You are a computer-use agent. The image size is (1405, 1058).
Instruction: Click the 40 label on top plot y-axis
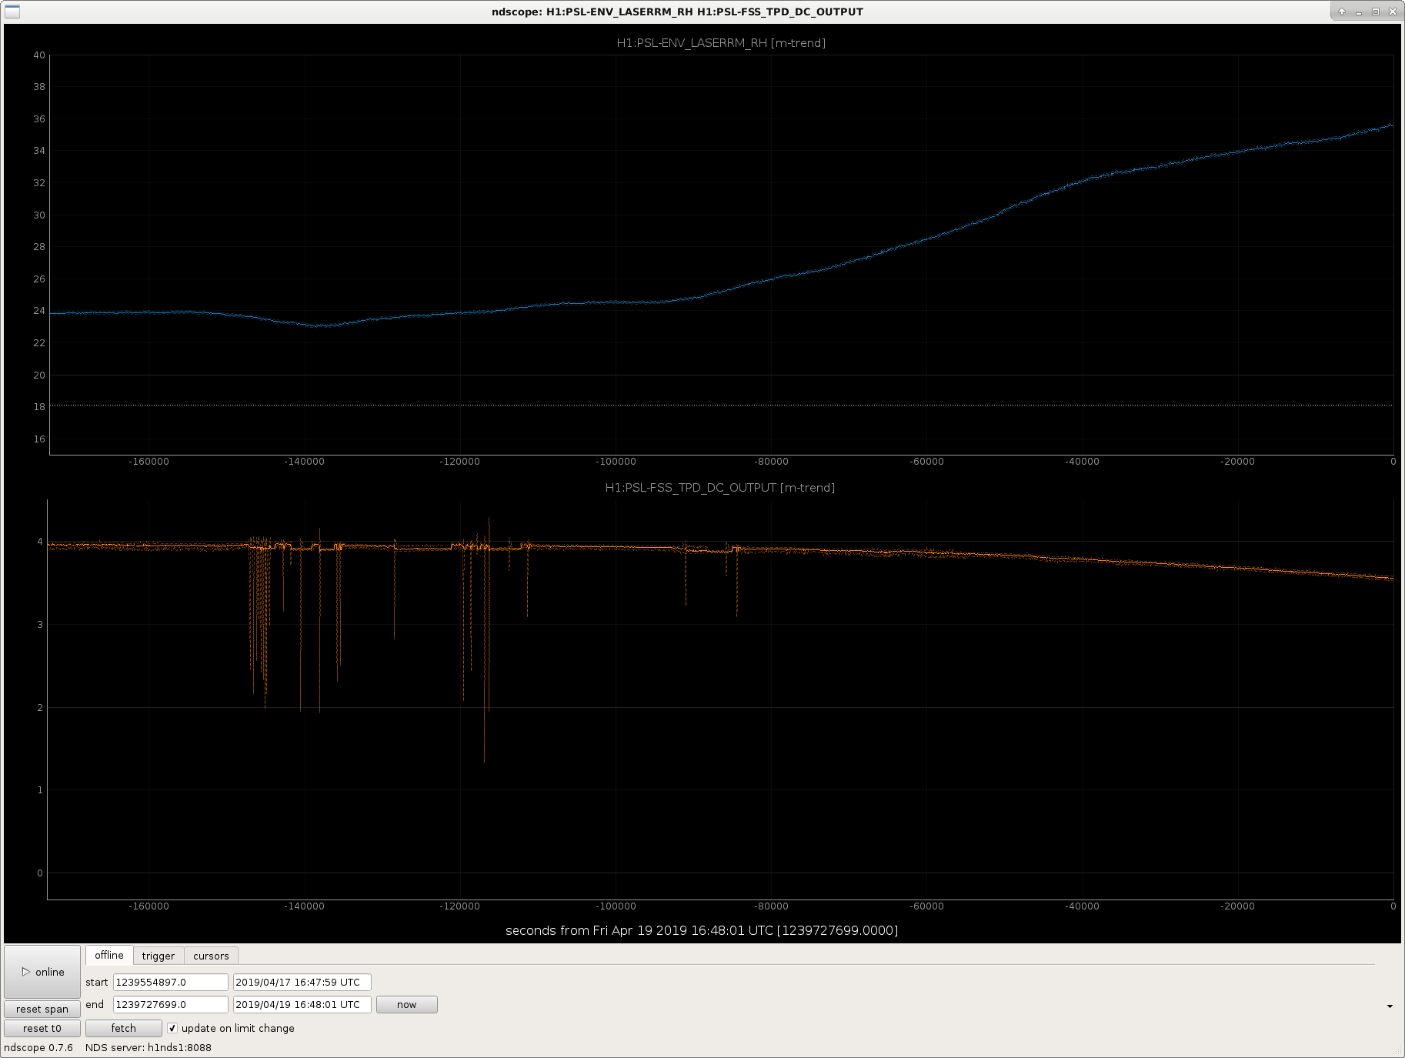pyautogui.click(x=39, y=55)
